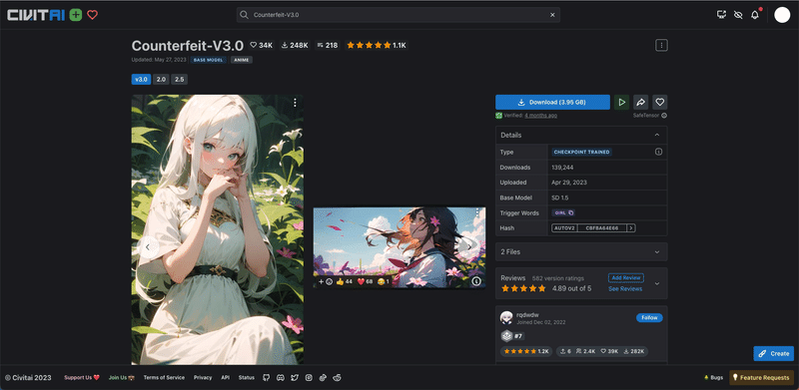This screenshot has width=799, height=390.
Task: Clear the Counterfeit-V3.0 search field
Action: point(552,15)
